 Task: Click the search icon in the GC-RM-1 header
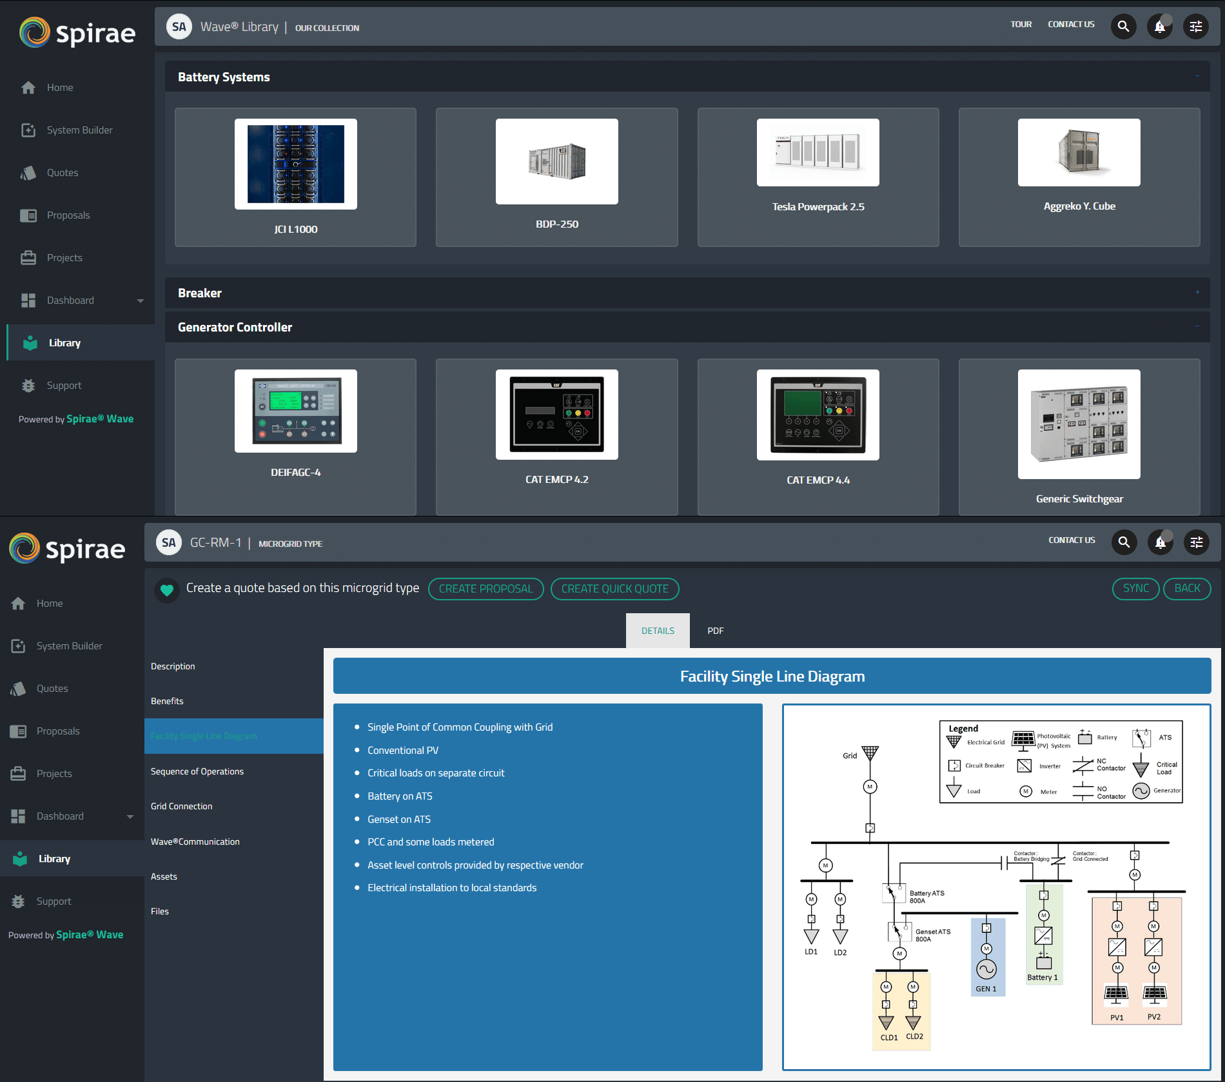pos(1124,542)
